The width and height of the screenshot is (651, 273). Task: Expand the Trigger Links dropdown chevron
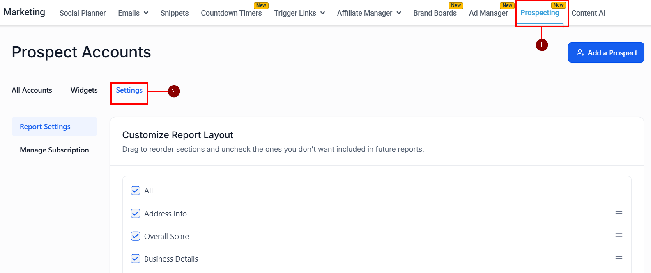coord(322,13)
